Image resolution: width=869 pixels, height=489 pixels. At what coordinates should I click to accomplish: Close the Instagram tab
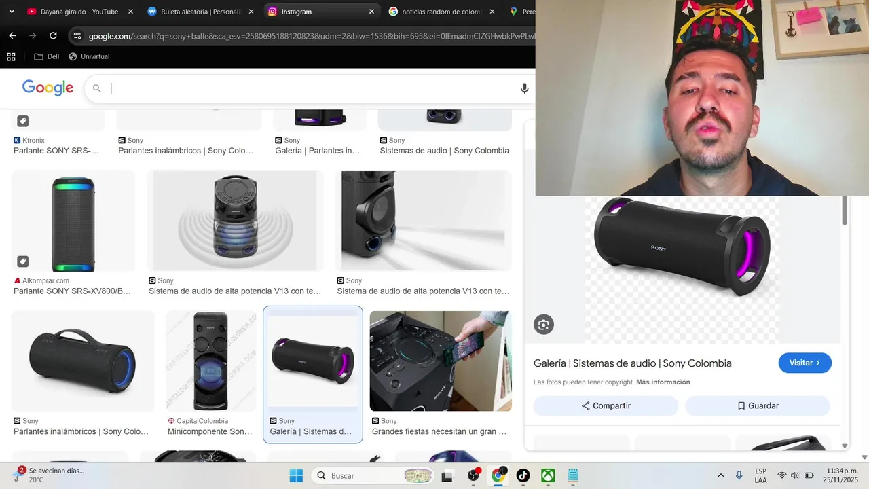(x=371, y=12)
